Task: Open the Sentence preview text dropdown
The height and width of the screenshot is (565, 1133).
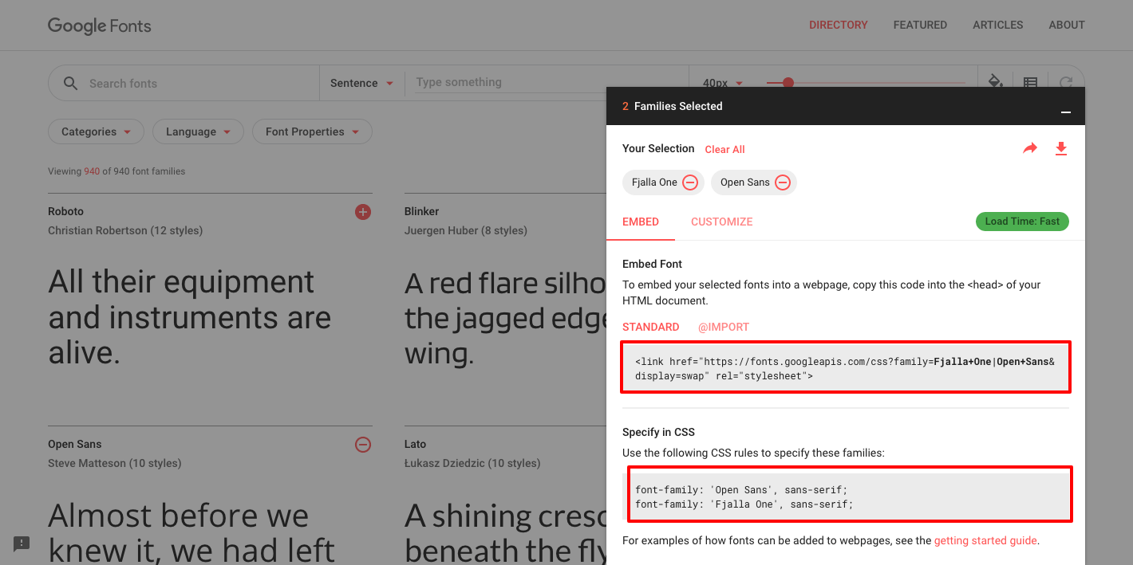Action: pyautogui.click(x=361, y=83)
